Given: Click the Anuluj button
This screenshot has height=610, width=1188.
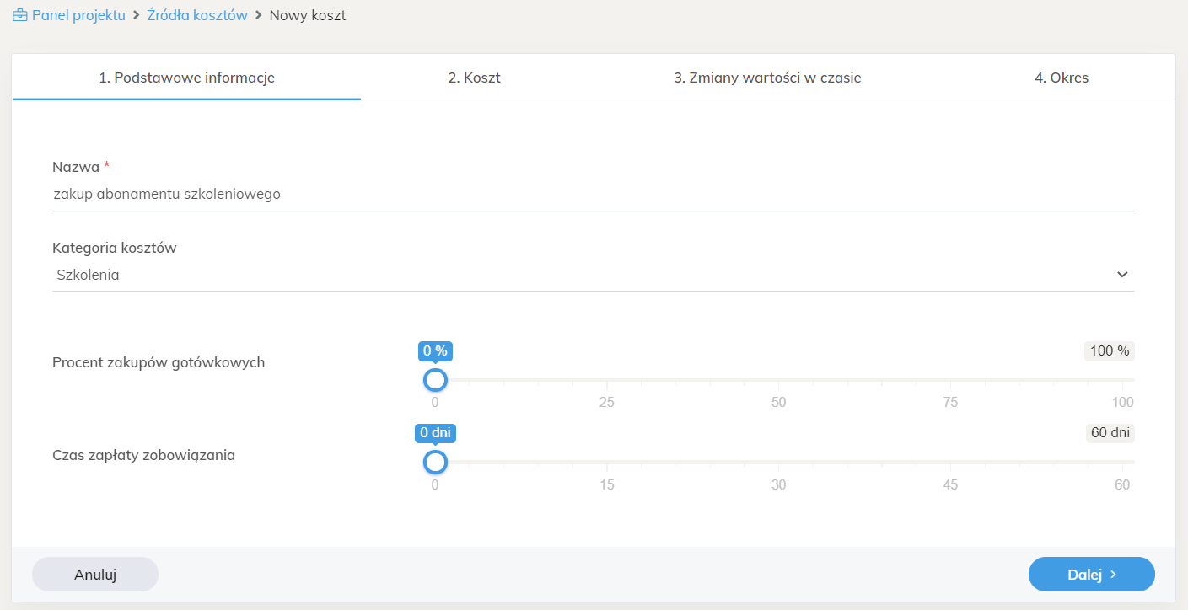Looking at the screenshot, I should tap(95, 575).
